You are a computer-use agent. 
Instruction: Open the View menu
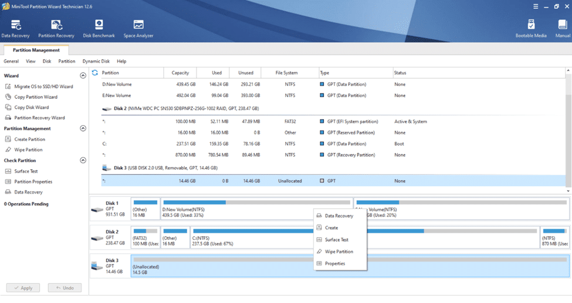tap(31, 61)
